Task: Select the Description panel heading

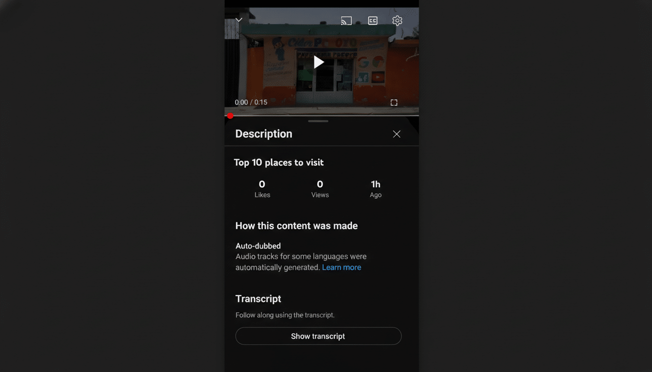Action: pyautogui.click(x=263, y=134)
